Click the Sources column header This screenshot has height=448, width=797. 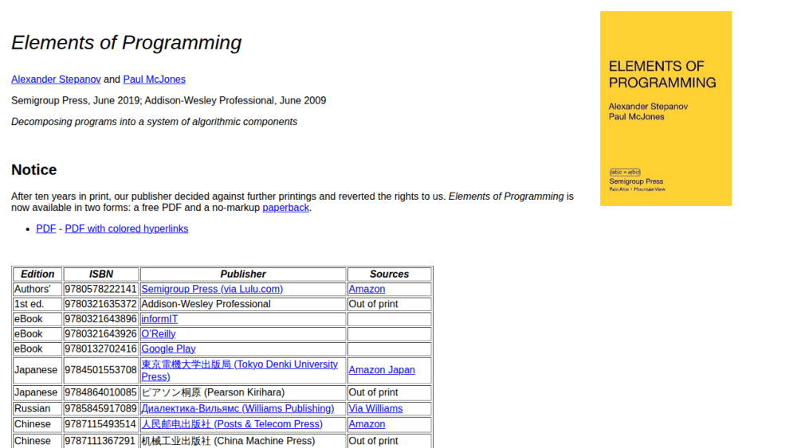pyautogui.click(x=390, y=274)
